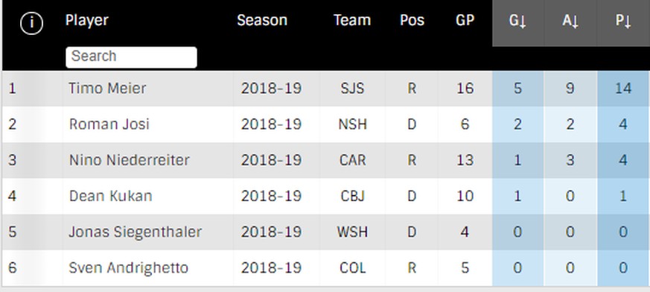
Task: Select the NSH team cell
Action: 352,124
